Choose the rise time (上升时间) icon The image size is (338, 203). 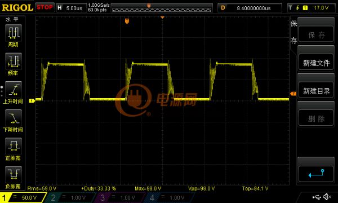(x=13, y=90)
